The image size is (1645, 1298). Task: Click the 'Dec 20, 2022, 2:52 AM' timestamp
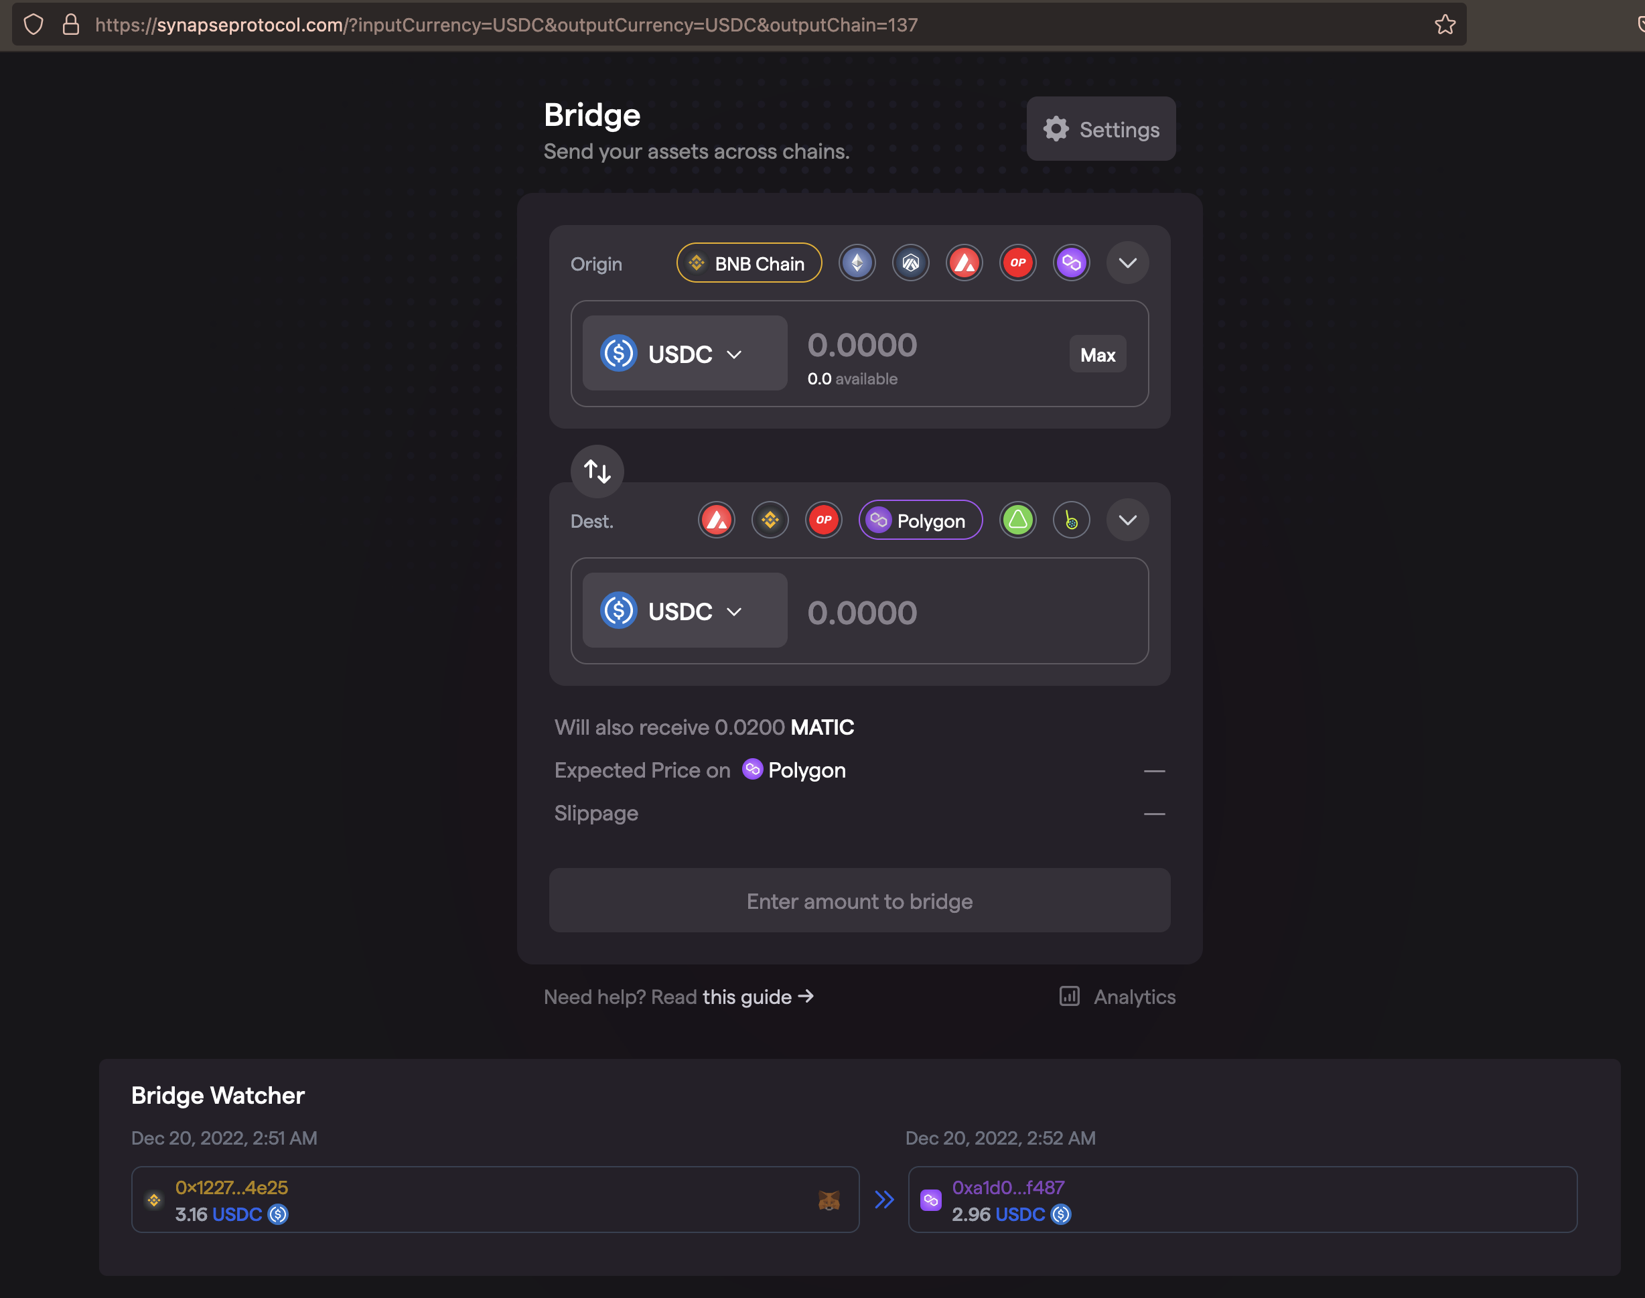click(1000, 1138)
